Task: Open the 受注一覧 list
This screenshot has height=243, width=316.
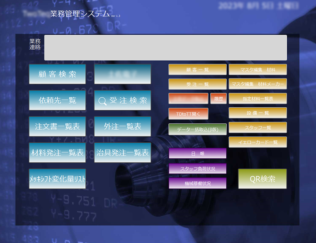Action: click(197, 84)
